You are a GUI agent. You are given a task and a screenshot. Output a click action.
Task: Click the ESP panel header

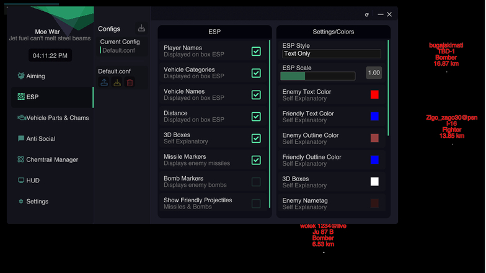click(x=214, y=32)
